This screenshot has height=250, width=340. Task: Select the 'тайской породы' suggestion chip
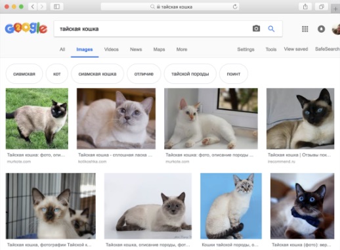point(190,74)
